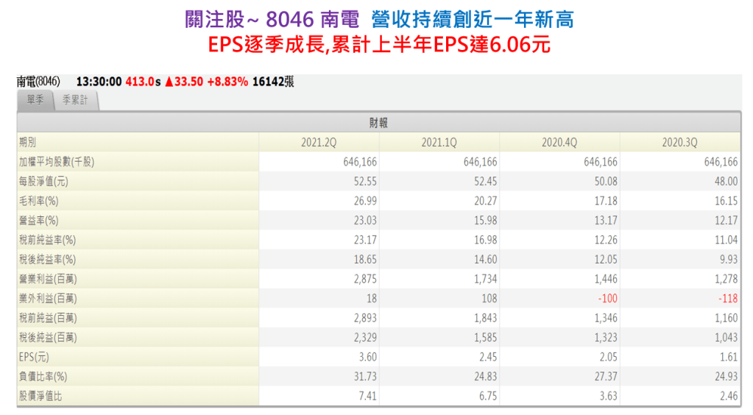
Task: Select the 3.60 EPS value for 2021.2Q
Action: click(x=366, y=357)
